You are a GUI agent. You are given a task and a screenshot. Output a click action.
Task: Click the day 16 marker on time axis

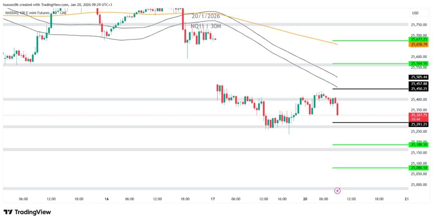coord(107,199)
